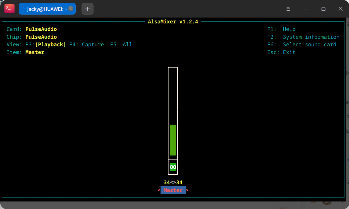This screenshot has width=349, height=209.
Task: Click the 34<>34 volume level readout
Action: [x=173, y=183]
